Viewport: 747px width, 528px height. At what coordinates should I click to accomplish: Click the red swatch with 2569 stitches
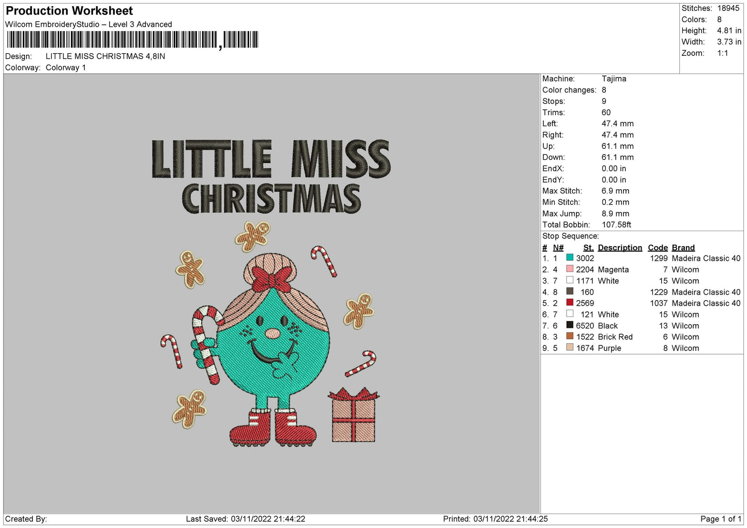pos(570,303)
